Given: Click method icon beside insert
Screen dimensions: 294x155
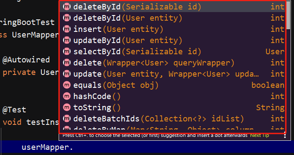Looking at the screenshot, I should click(67, 29).
